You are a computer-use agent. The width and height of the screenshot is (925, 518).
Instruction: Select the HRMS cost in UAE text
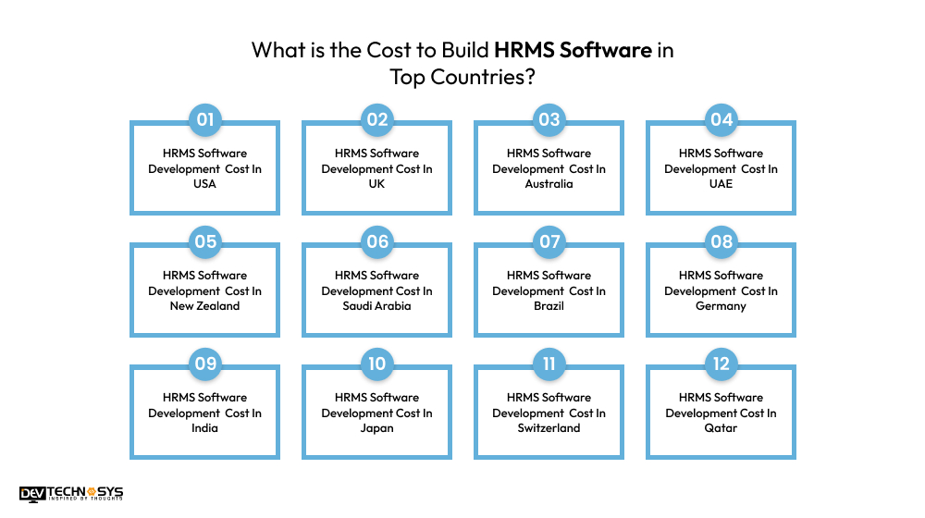[x=721, y=168]
